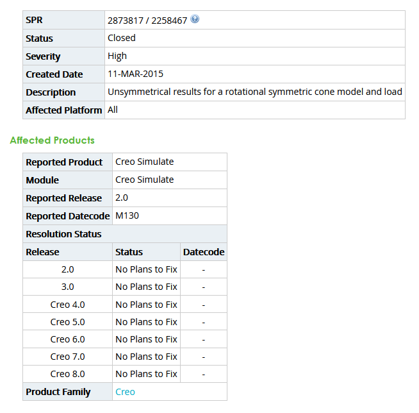Viewport: 419px width, 413px height.
Task: Click the Status value Closed
Action: coord(122,38)
